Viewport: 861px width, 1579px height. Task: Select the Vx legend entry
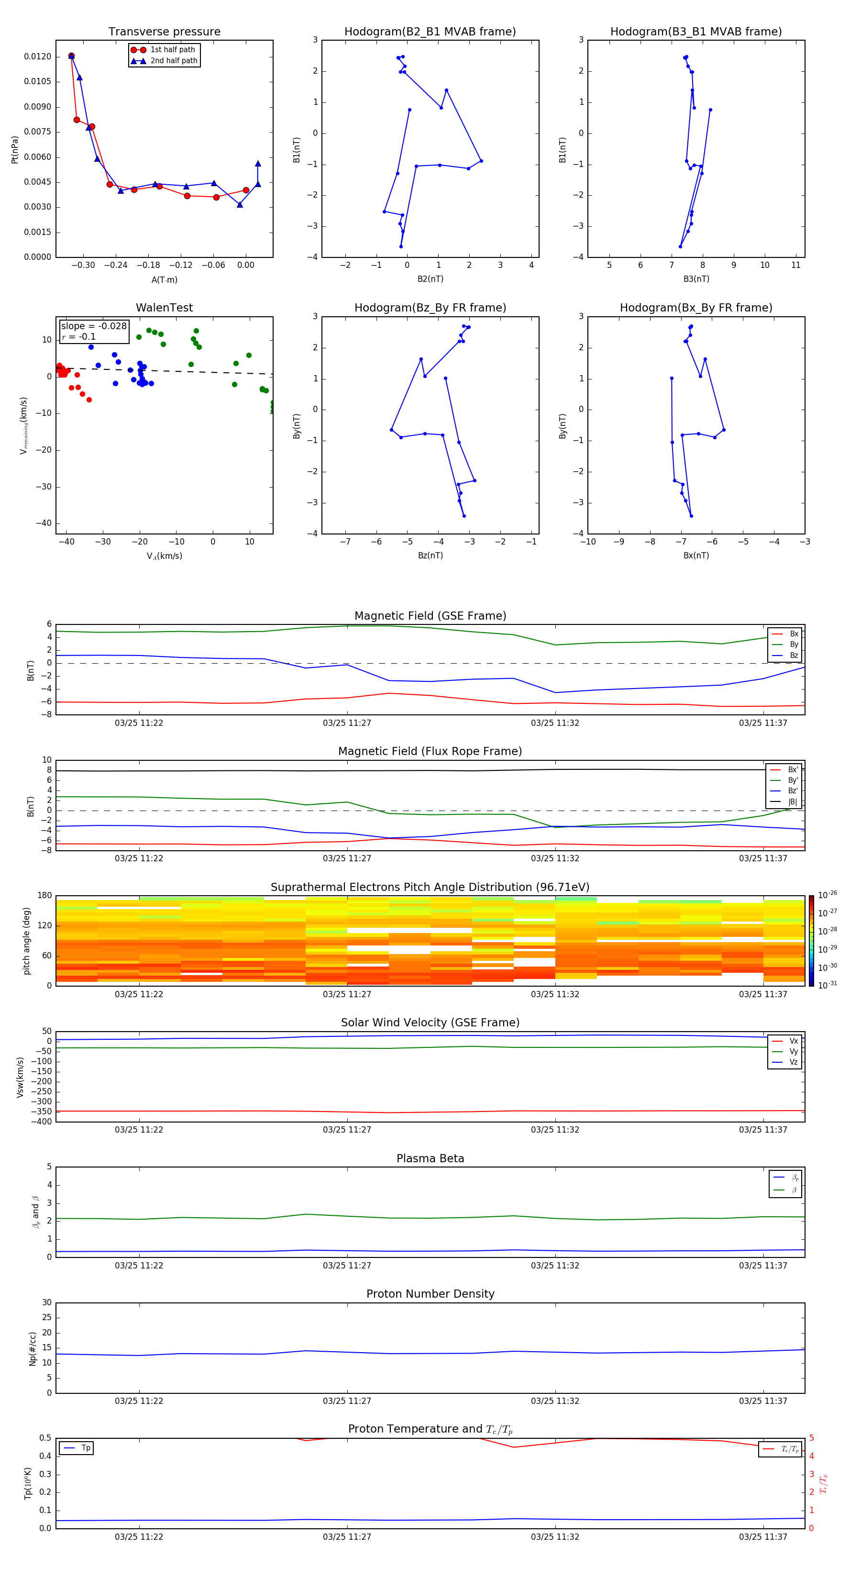point(785,1041)
